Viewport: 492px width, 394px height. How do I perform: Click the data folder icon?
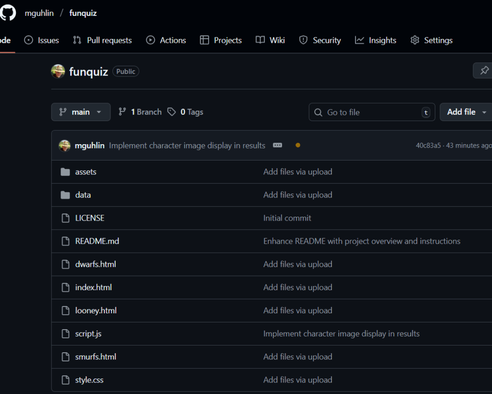tap(65, 195)
